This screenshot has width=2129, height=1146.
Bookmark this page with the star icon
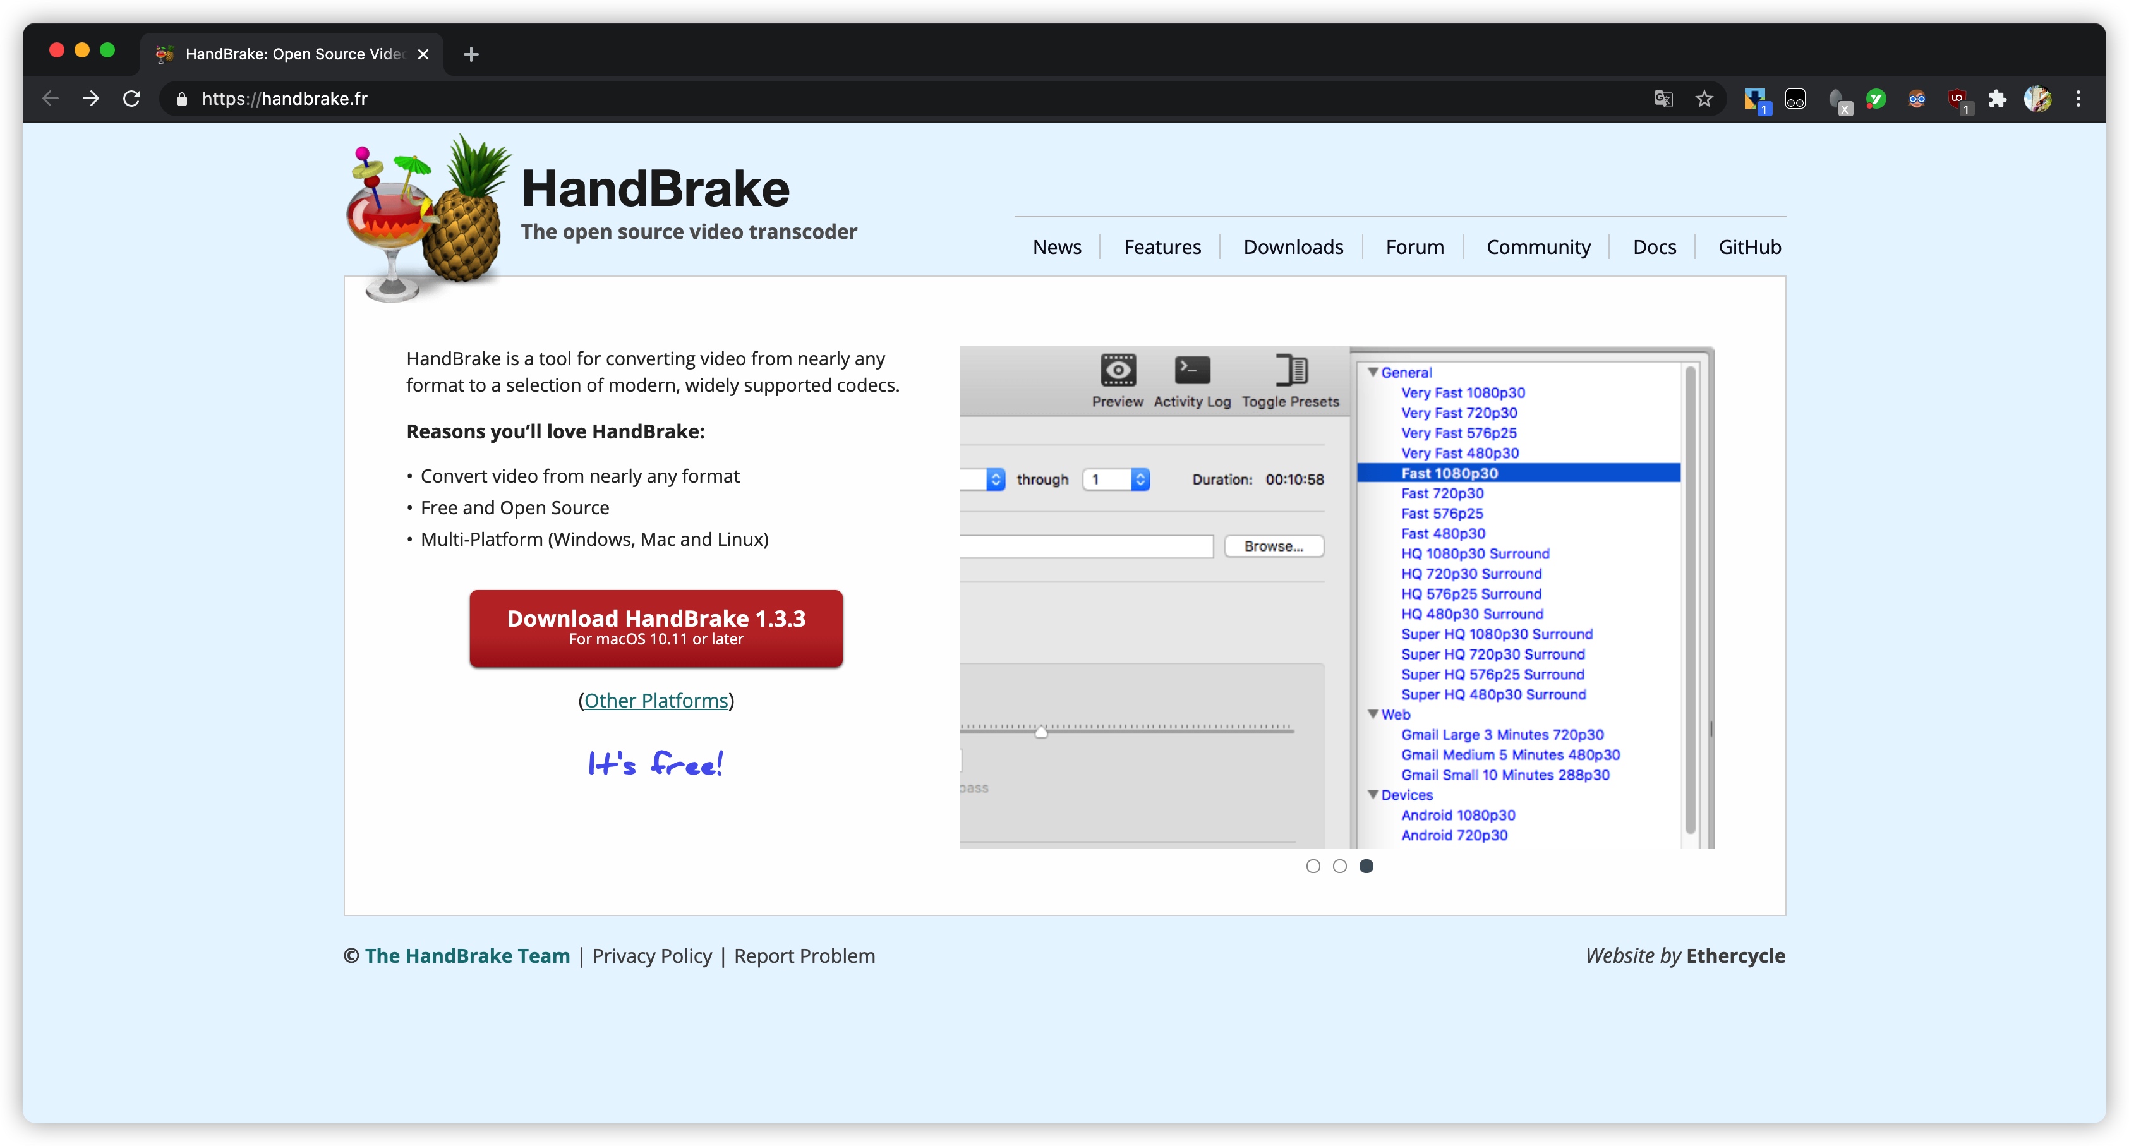pyautogui.click(x=1703, y=99)
